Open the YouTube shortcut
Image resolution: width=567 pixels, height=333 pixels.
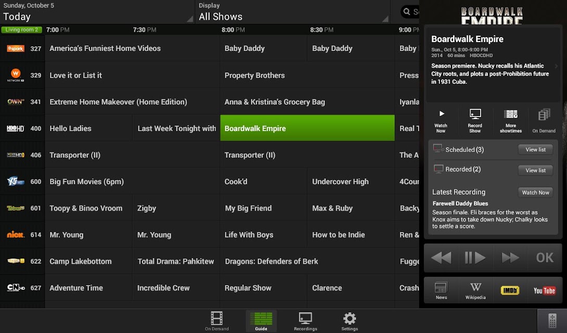point(544,290)
